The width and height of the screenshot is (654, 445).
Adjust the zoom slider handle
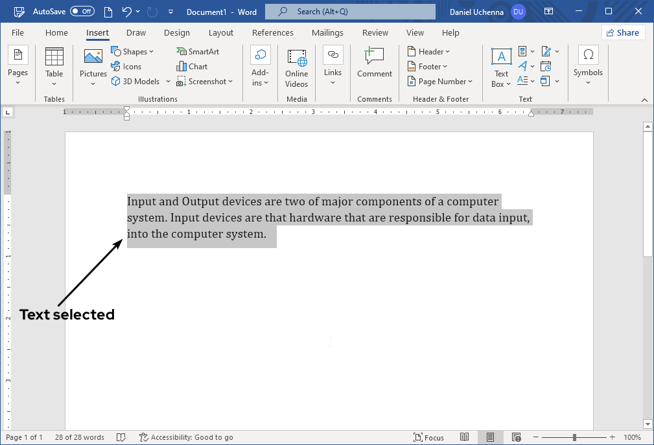coord(574,437)
